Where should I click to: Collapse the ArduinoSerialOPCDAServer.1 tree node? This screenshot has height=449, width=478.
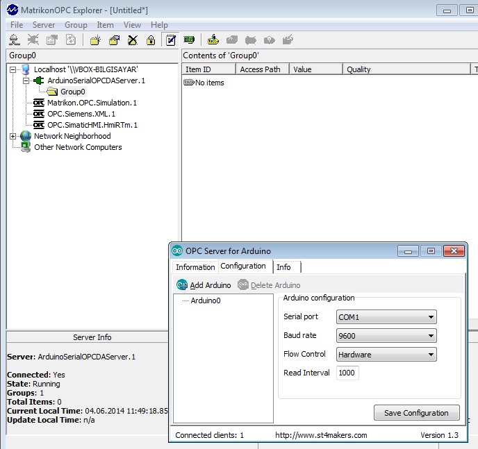(26, 81)
